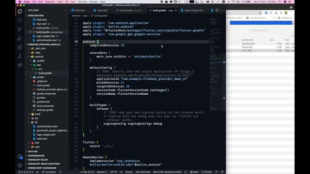The image size is (310, 174).
Task: Select the SM A715F device selector
Action: click(167, 172)
